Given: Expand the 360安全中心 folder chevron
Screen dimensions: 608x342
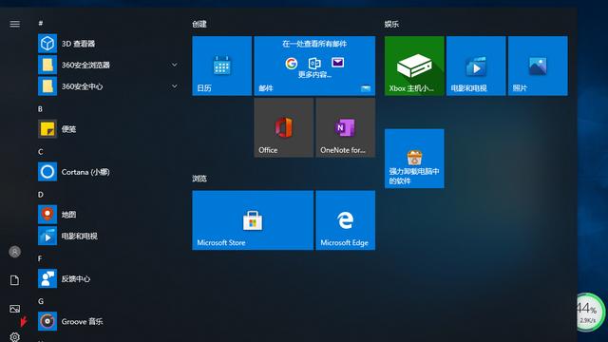Looking at the screenshot, I should pyautogui.click(x=175, y=86).
